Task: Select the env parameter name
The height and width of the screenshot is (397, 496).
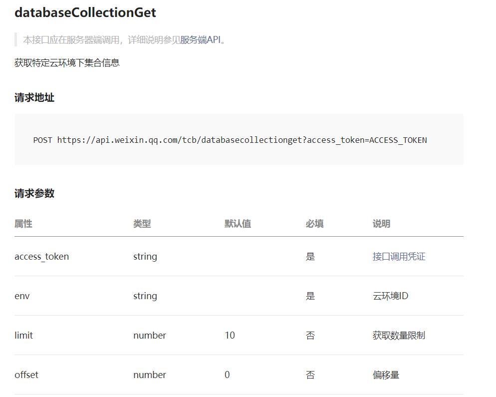Action: [x=22, y=296]
